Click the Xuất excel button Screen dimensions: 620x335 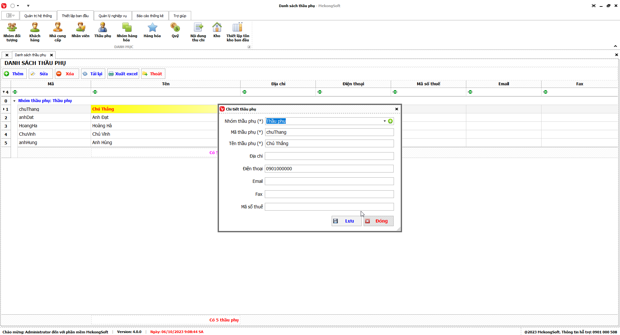(x=123, y=74)
